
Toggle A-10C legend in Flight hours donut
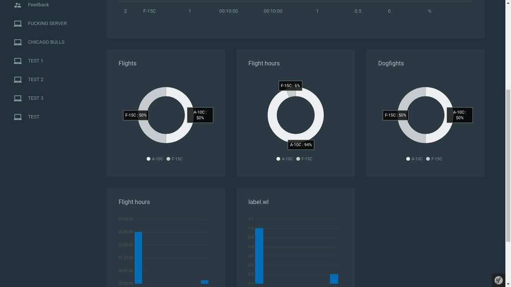pyautogui.click(x=285, y=159)
